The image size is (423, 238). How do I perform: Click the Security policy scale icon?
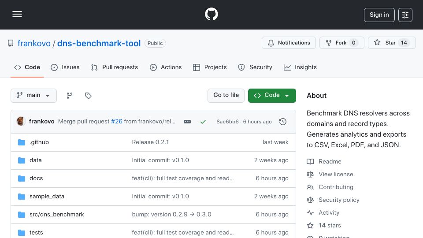(310, 200)
